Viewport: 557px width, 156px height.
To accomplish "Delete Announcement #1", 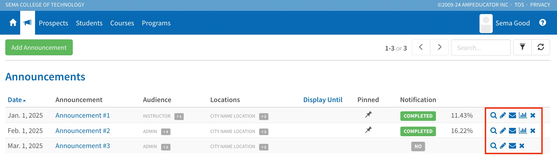I will click(533, 116).
